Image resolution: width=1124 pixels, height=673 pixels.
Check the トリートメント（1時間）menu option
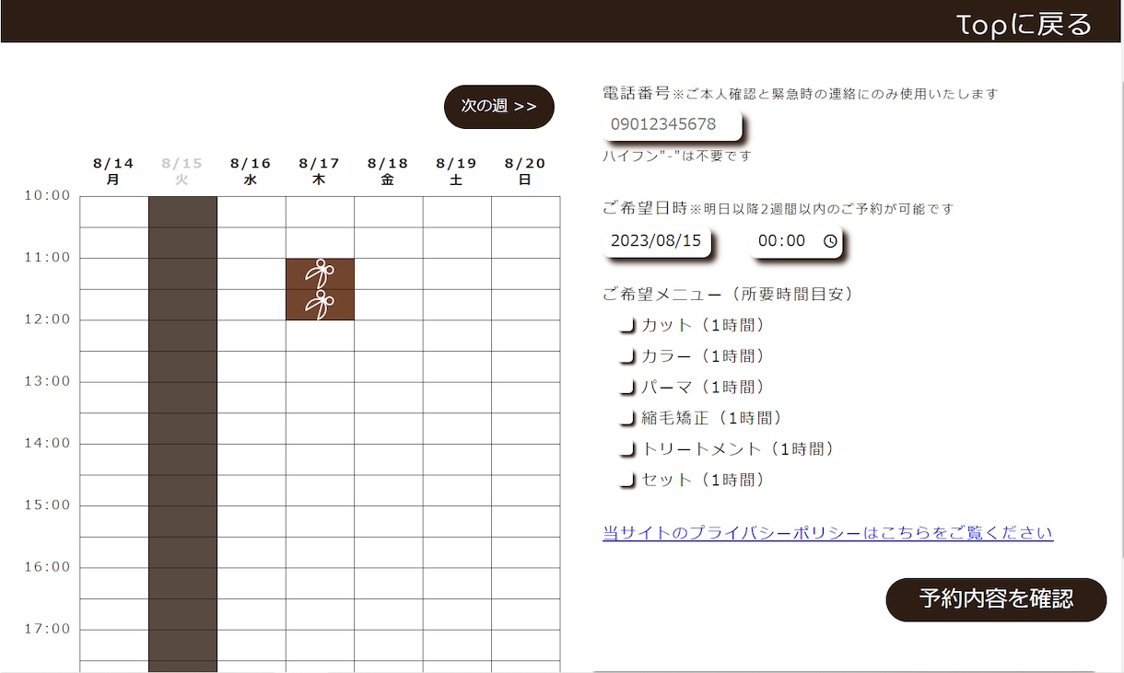(627, 449)
